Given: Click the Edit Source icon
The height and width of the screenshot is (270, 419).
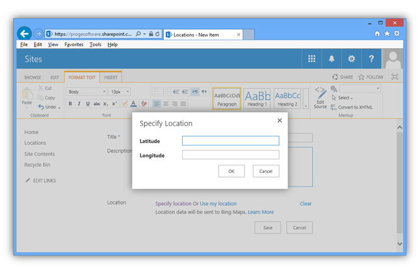Looking at the screenshot, I should tap(320, 96).
